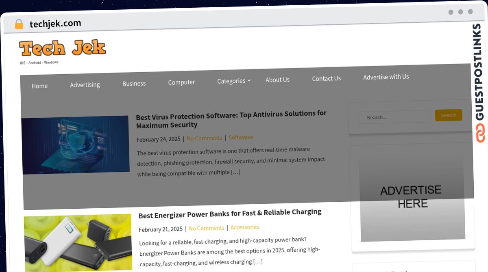
Task: Click Advertise with Us in the navigation
Action: [x=386, y=77]
